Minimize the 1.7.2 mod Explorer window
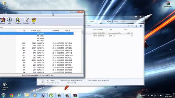 click(132, 17)
